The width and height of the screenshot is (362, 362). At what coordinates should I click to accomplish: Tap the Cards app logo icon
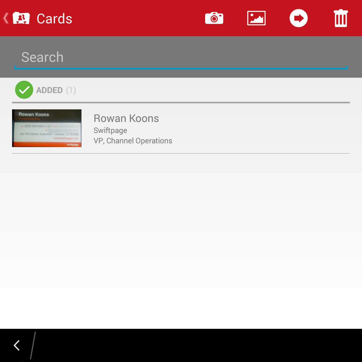21,18
